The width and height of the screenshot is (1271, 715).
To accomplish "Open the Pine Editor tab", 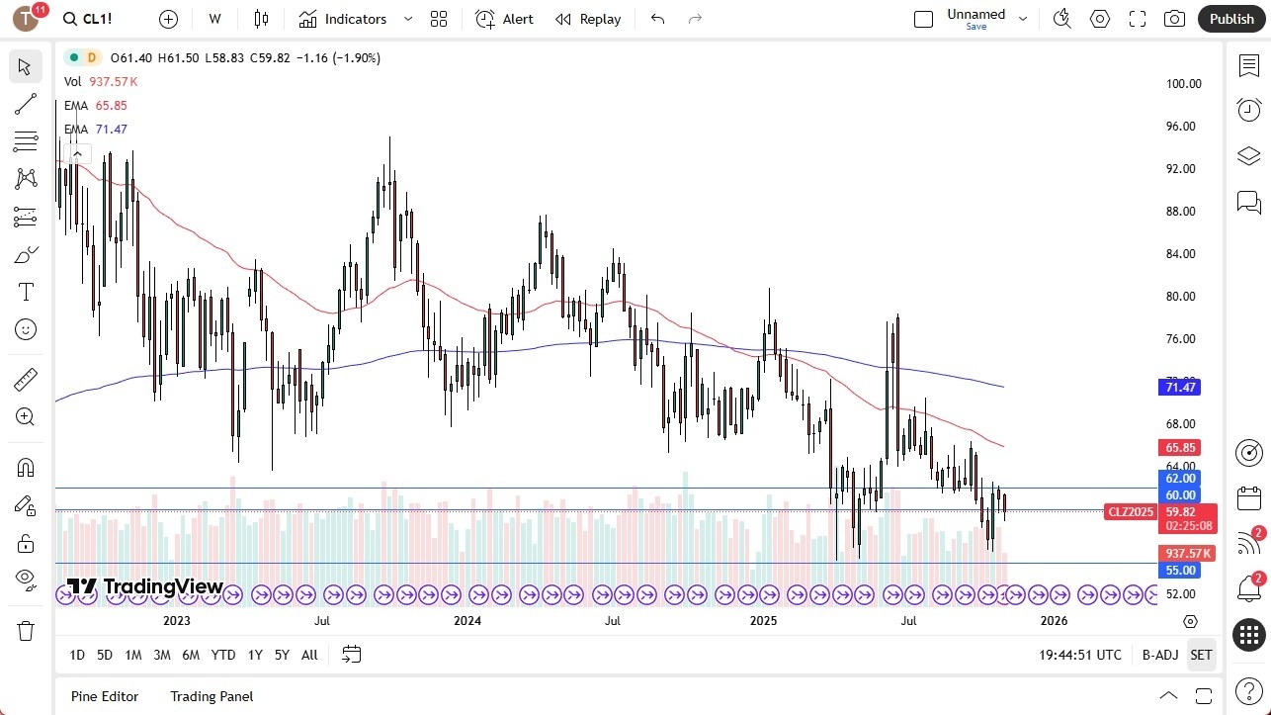I will coord(104,696).
